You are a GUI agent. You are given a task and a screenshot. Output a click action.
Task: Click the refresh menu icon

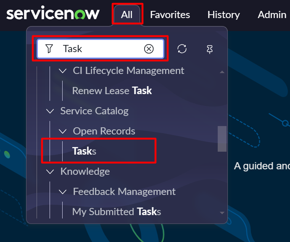(x=182, y=49)
